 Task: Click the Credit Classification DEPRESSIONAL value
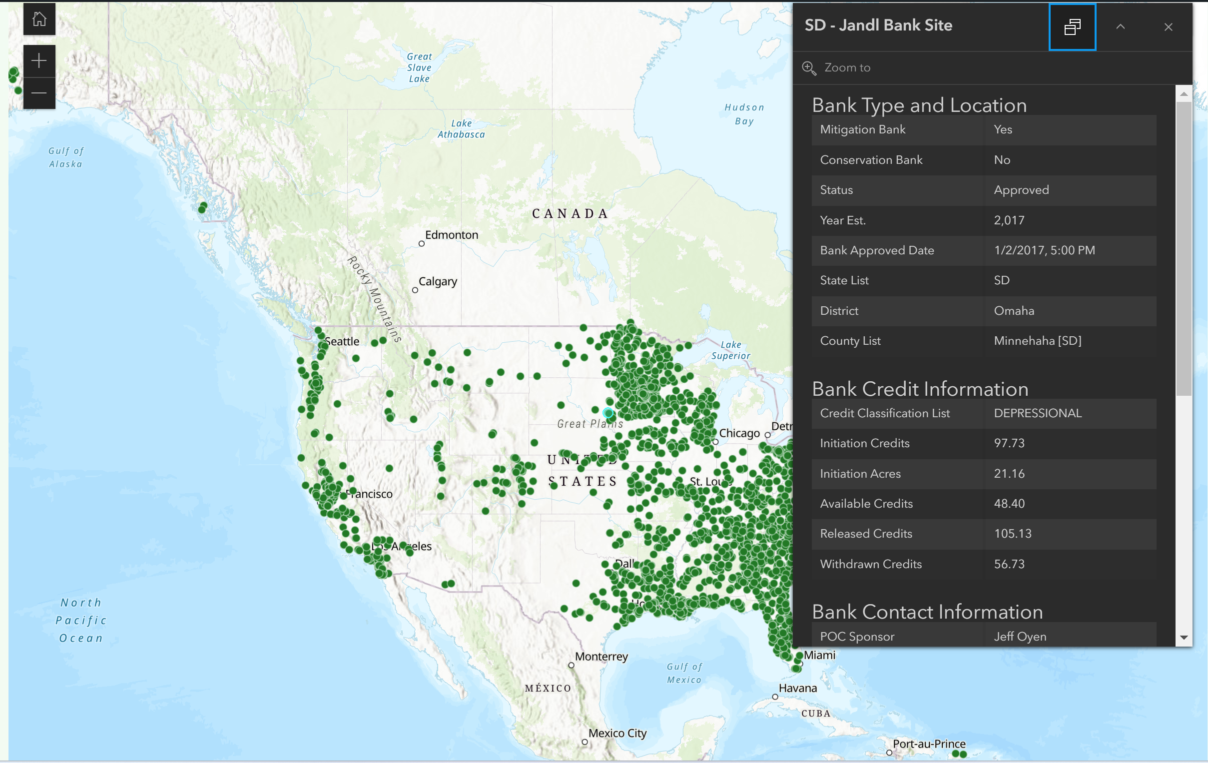coord(1038,413)
